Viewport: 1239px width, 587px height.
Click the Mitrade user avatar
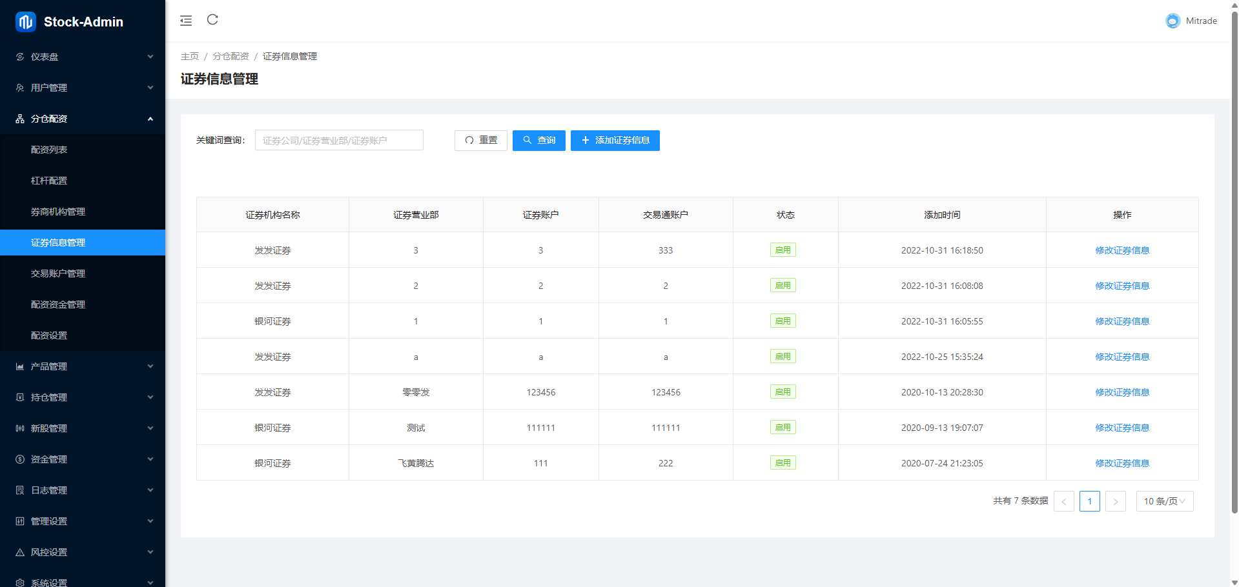1172,21
